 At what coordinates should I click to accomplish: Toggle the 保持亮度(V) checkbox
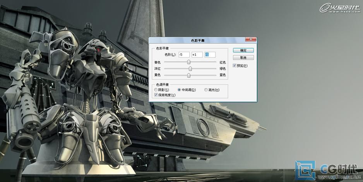(156, 95)
